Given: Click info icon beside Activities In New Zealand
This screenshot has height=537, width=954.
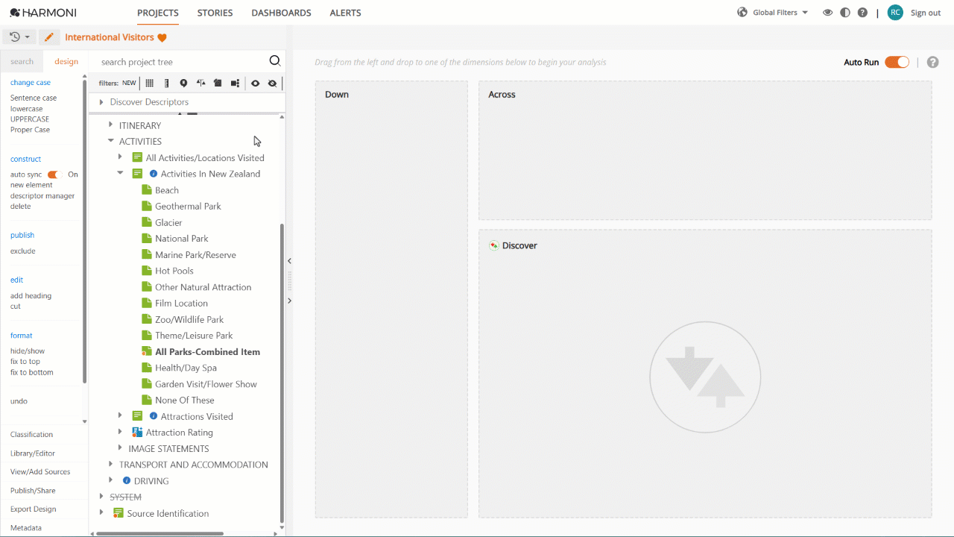Looking at the screenshot, I should coord(154,174).
